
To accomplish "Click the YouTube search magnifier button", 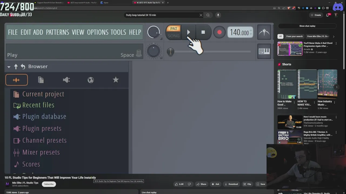I will (x=208, y=15).
